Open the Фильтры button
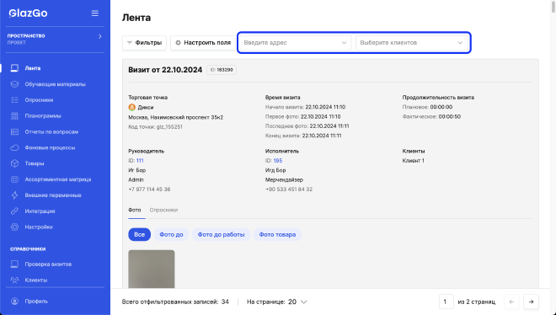The height and width of the screenshot is (315, 556). tap(144, 43)
